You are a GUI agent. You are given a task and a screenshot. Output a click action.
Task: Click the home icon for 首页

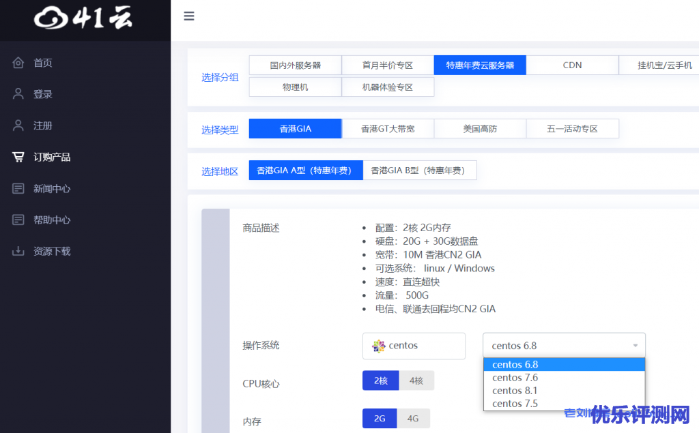pos(18,63)
